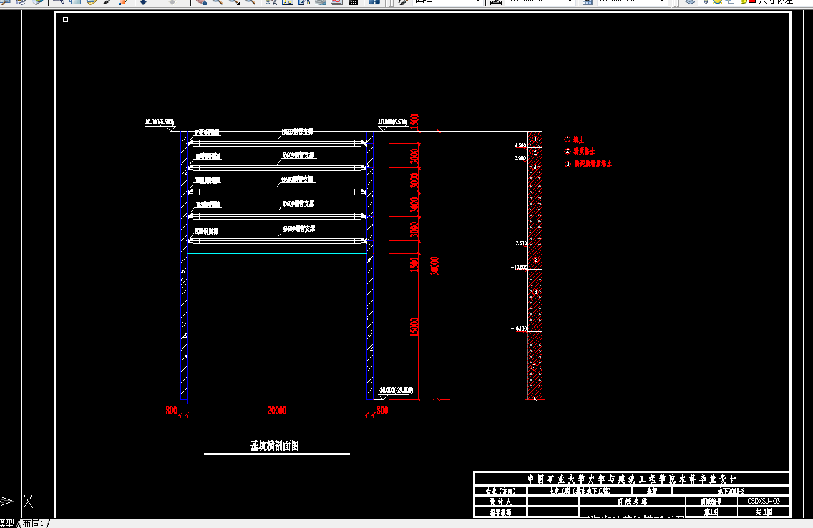This screenshot has height=528, width=813.
Task: Open the DesignCenter icon
Action: [288, 1]
